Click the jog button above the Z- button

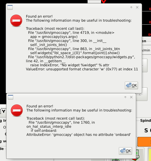(x=145, y=65)
